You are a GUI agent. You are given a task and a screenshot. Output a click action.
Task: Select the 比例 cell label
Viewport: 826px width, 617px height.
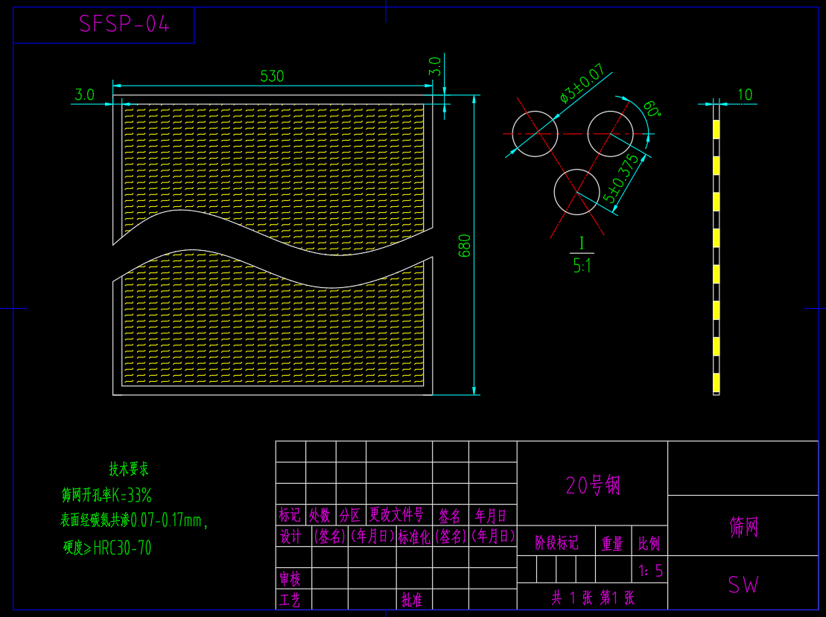click(x=649, y=543)
